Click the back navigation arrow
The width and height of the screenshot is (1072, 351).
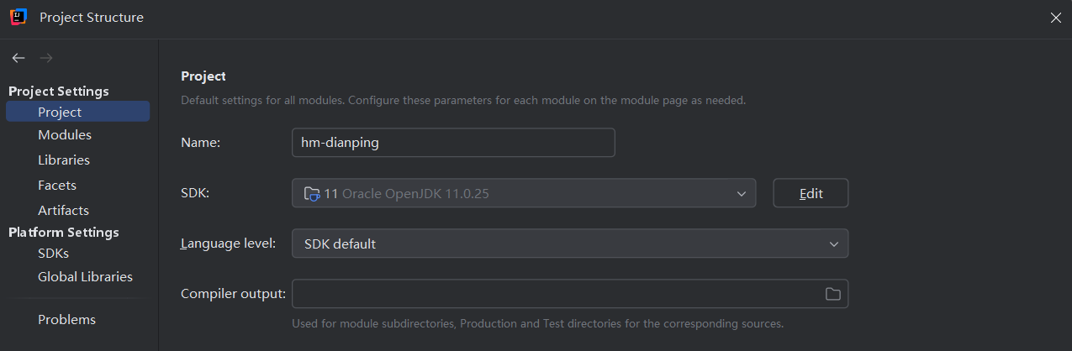click(18, 58)
